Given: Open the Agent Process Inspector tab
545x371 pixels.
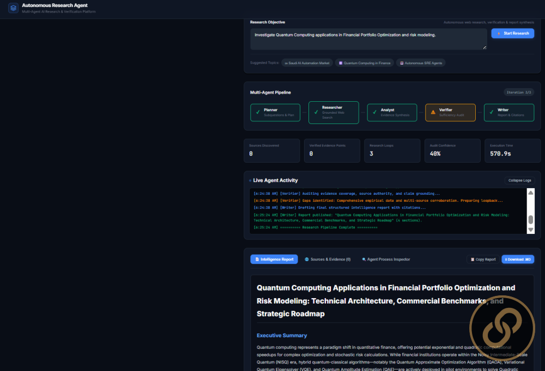Looking at the screenshot, I should coord(386,259).
